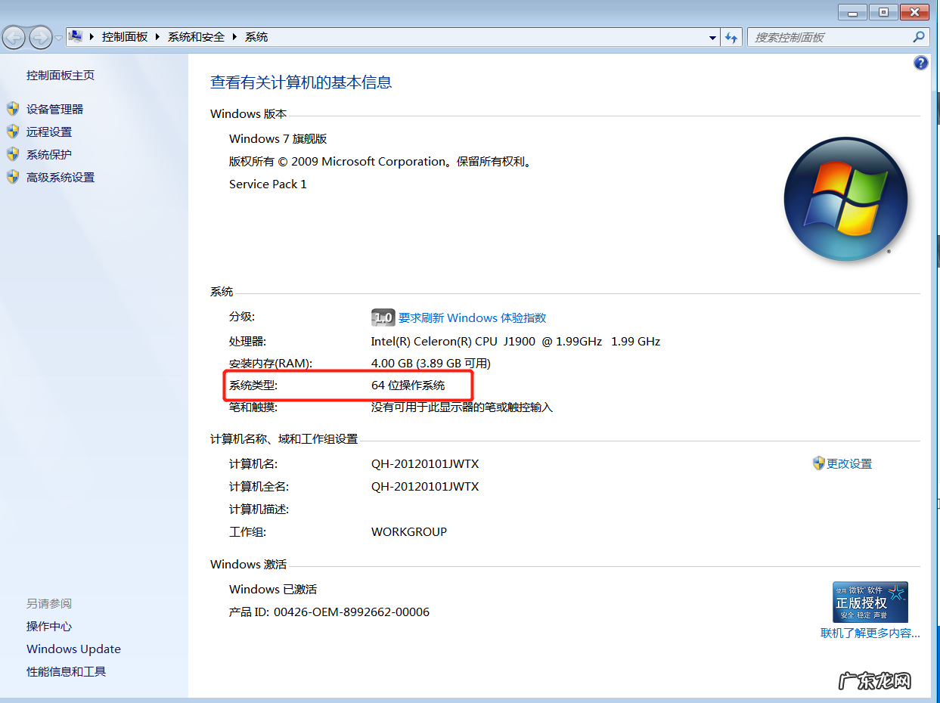
Task: Click the shield icon next to 更改设置
Action: 818,463
